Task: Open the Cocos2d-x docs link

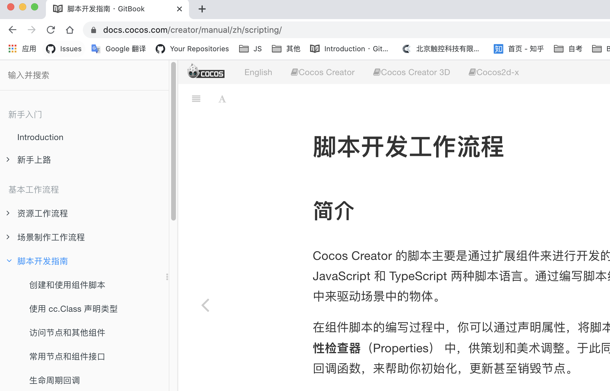Action: [494, 72]
